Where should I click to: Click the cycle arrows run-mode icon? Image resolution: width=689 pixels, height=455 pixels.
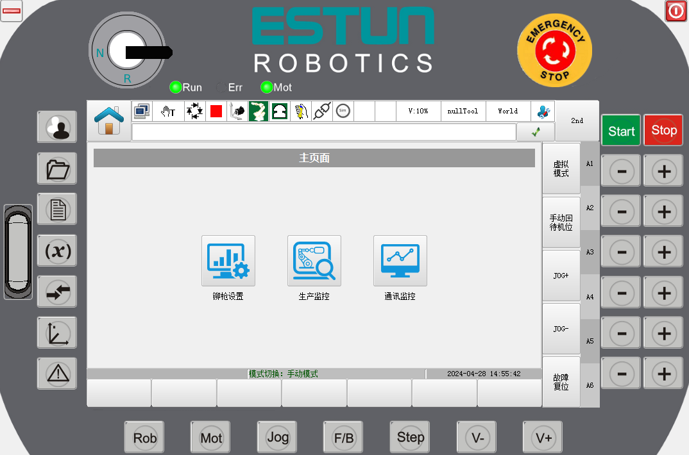(x=194, y=111)
